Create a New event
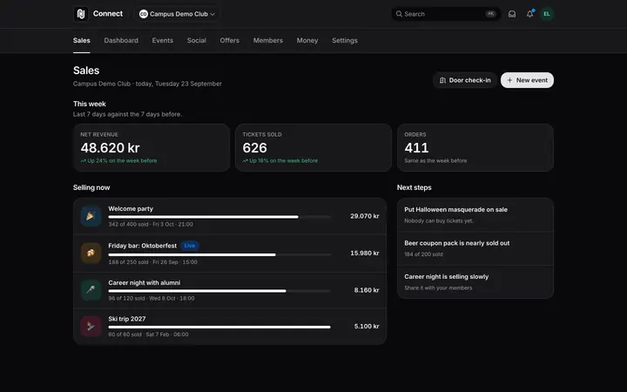This screenshot has width=627, height=392. point(527,80)
